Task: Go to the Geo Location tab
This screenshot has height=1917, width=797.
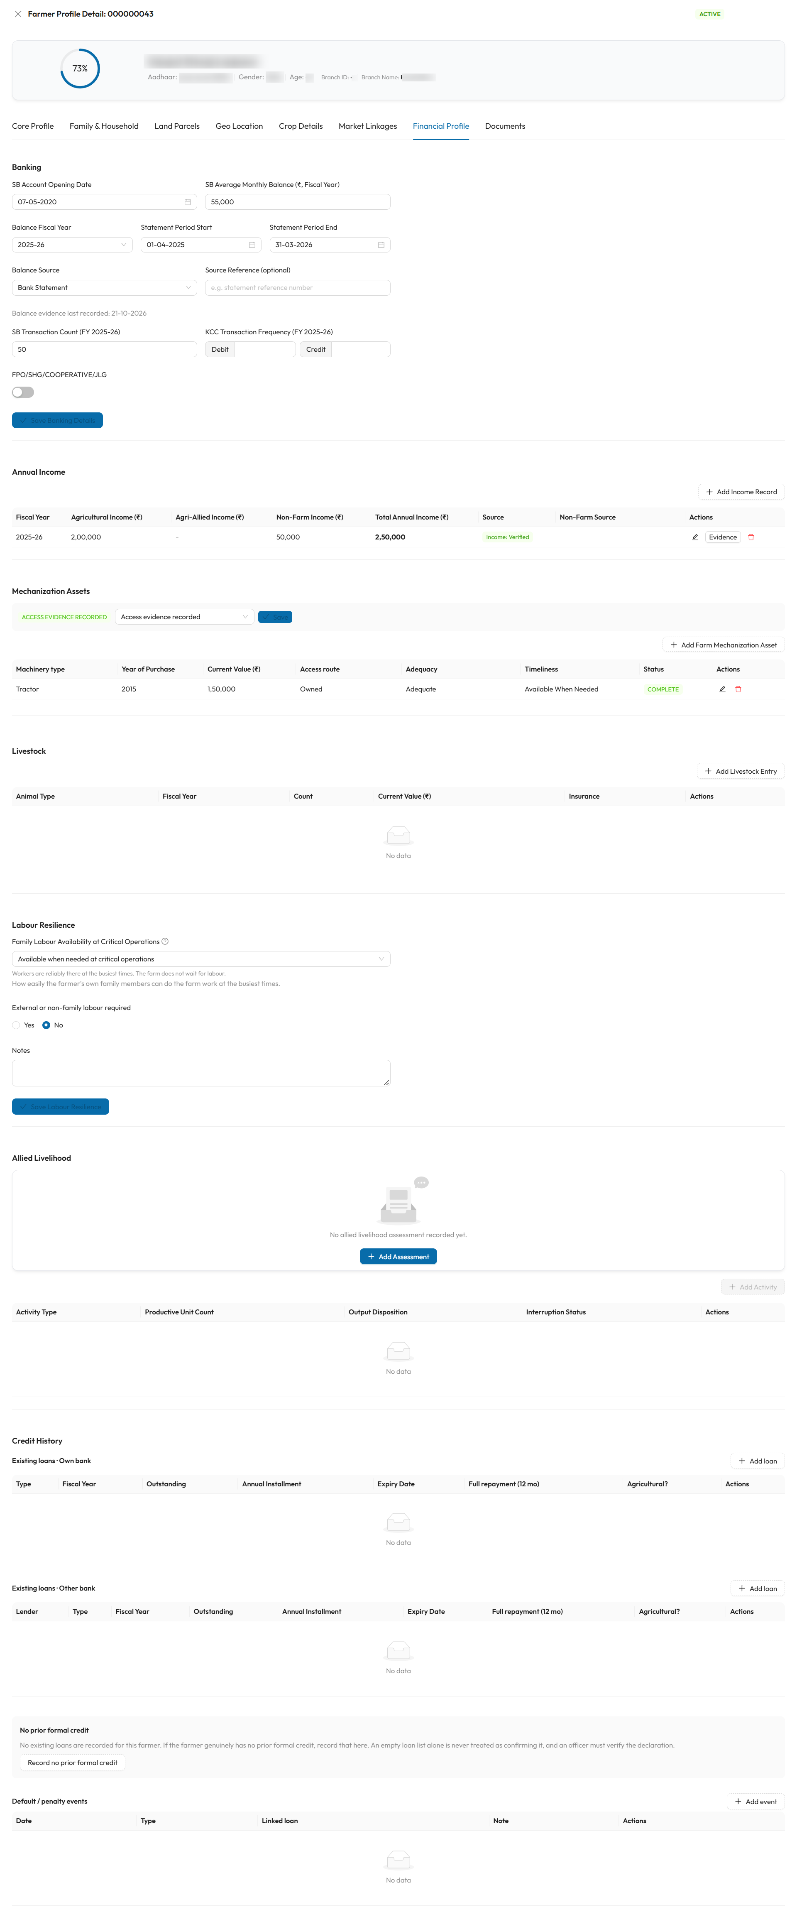Action: pyautogui.click(x=239, y=127)
